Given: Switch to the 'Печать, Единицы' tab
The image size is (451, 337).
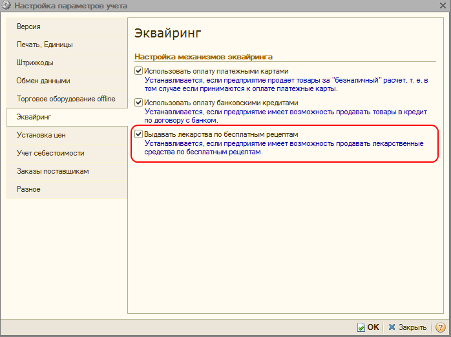Looking at the screenshot, I should click(45, 45).
